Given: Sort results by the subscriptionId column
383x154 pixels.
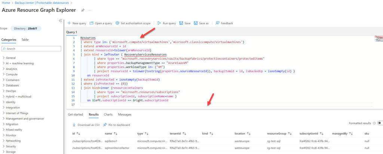Looking at the screenshot, I should 322,133.
